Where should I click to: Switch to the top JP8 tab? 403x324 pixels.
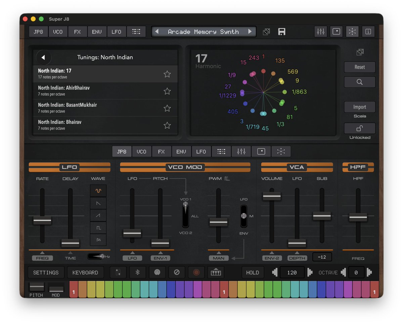(38, 32)
